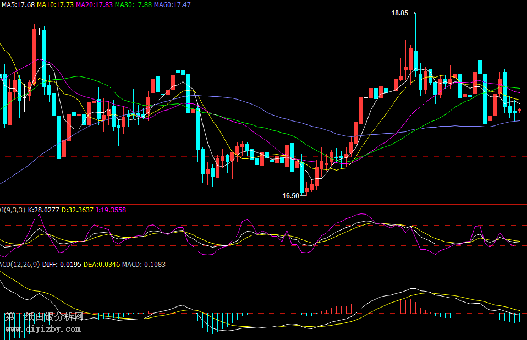This screenshot has height=340, width=527.
Task: Click the magenta MA20:17.83 label
Action: tap(94, 4)
